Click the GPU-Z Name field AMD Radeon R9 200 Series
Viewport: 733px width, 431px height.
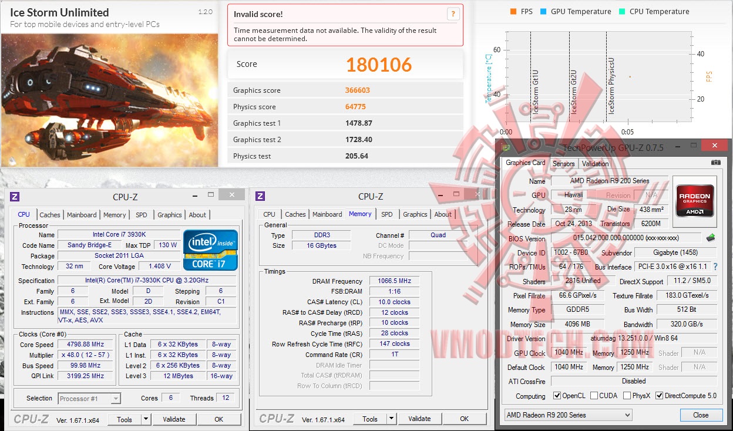(610, 181)
